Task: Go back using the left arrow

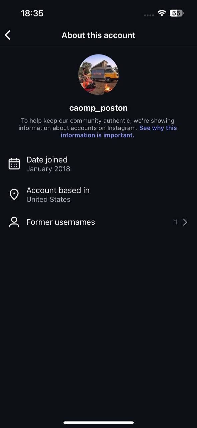Action: [x=8, y=35]
